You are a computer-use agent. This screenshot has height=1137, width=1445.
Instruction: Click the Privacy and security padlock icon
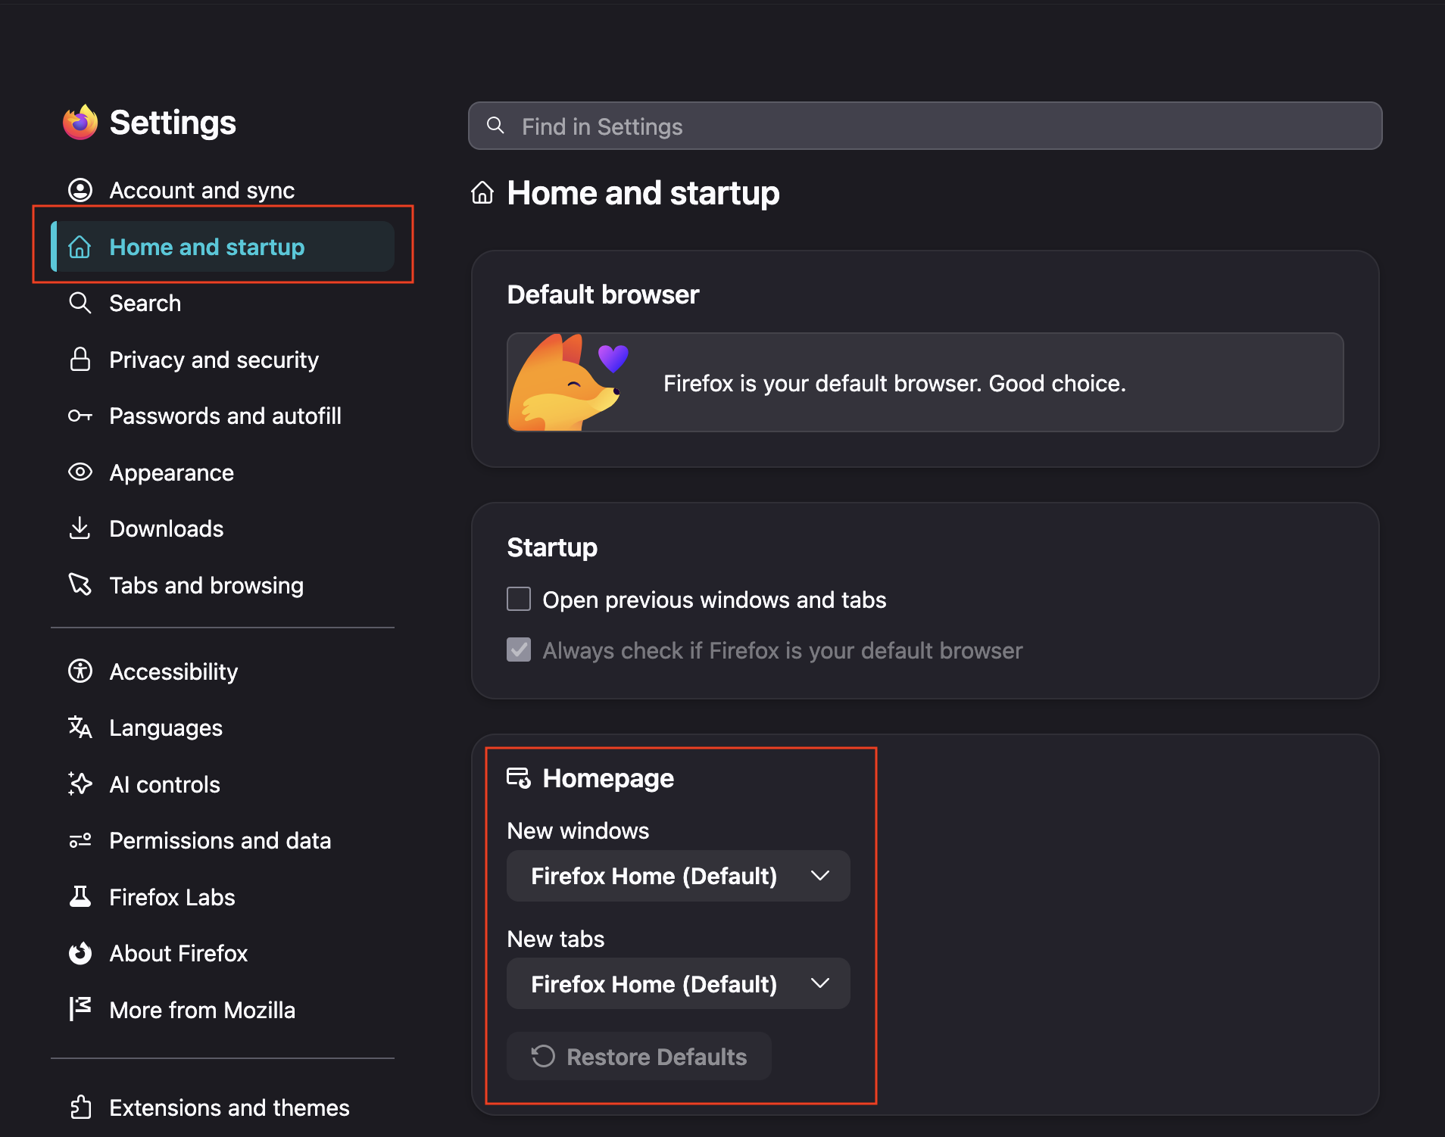[80, 360]
